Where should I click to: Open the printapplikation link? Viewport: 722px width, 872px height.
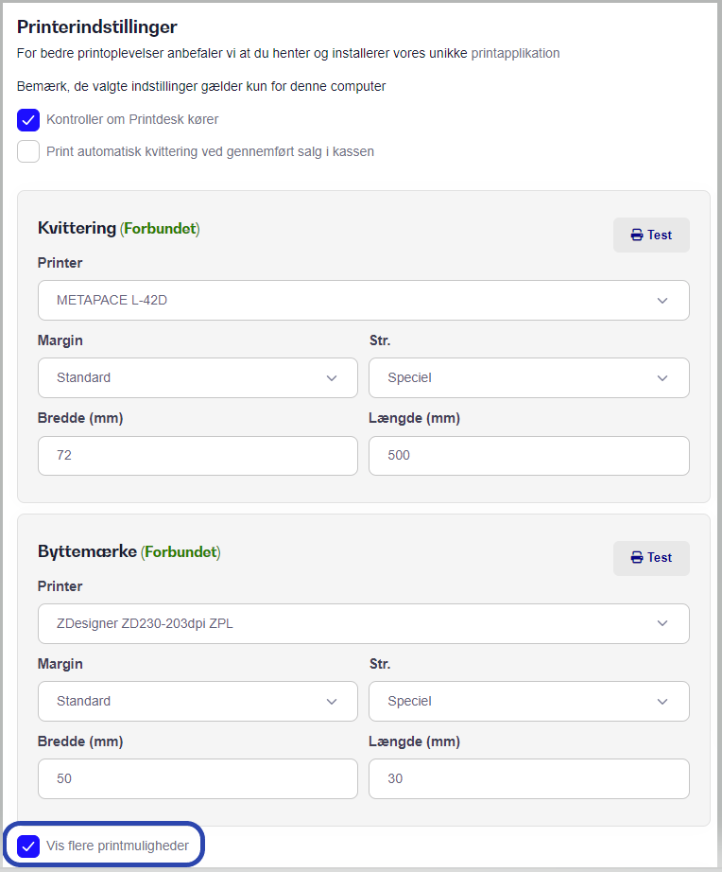(515, 53)
